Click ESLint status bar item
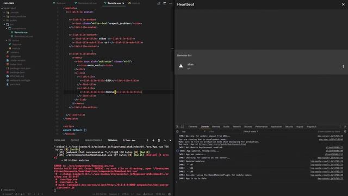 click(x=148, y=194)
